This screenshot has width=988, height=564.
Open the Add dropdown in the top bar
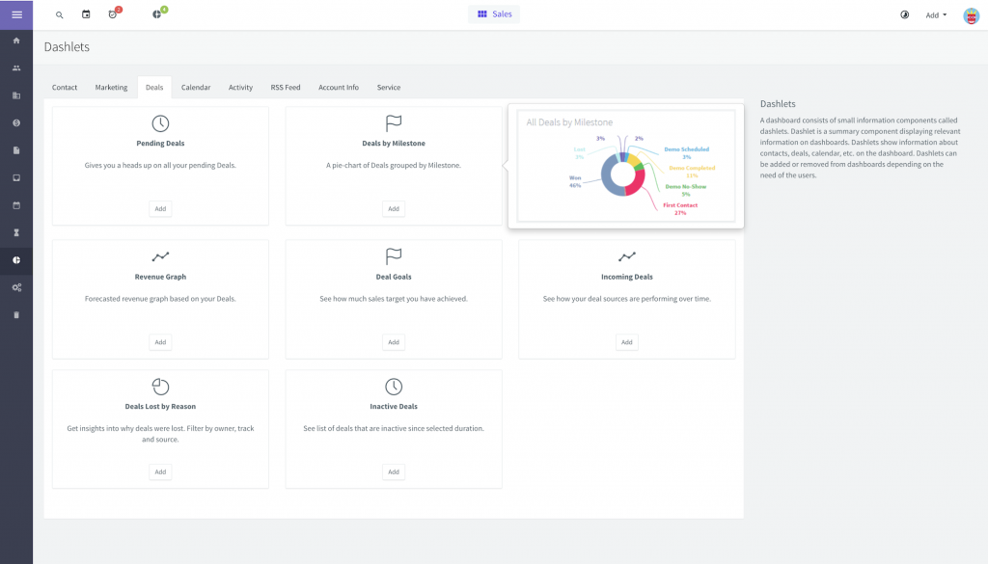click(x=934, y=15)
